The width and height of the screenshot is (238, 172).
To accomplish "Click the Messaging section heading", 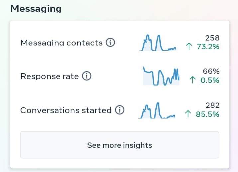I will tap(36, 8).
